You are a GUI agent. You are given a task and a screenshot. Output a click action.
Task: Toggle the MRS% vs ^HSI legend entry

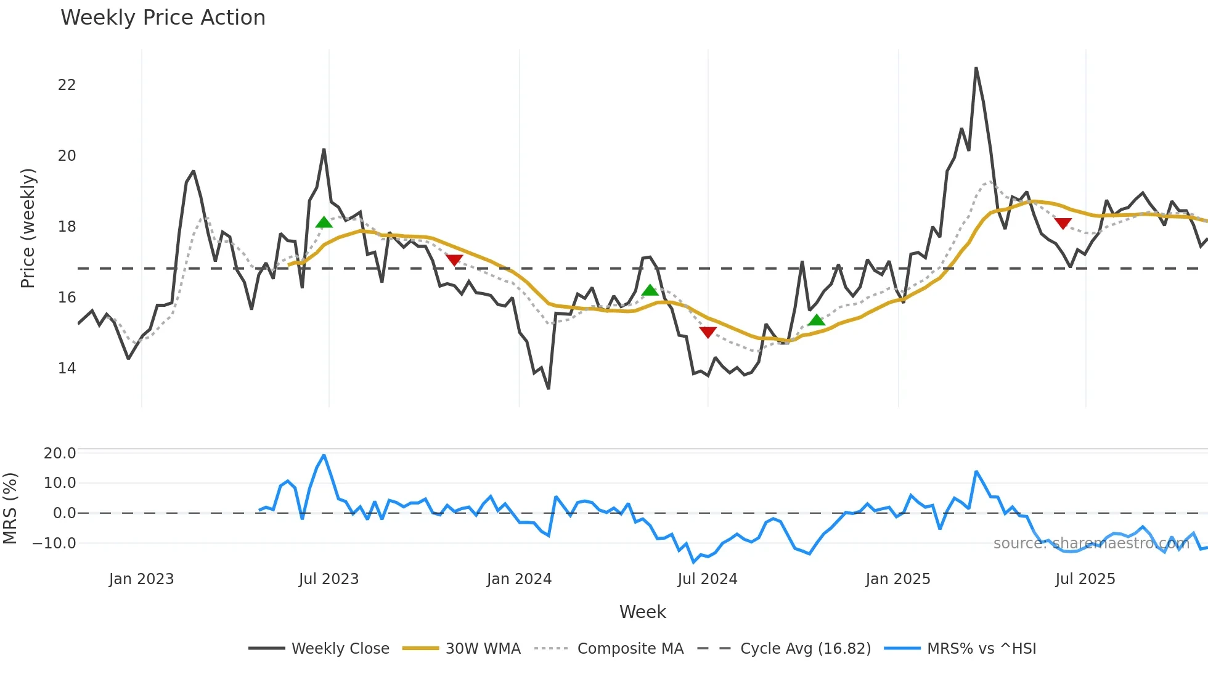point(960,649)
